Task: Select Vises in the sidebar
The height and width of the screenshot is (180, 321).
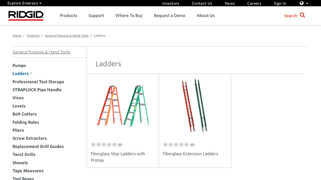Action: 18,98
